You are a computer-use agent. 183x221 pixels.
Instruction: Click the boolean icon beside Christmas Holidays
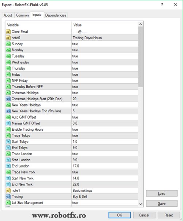[x=8, y=93]
